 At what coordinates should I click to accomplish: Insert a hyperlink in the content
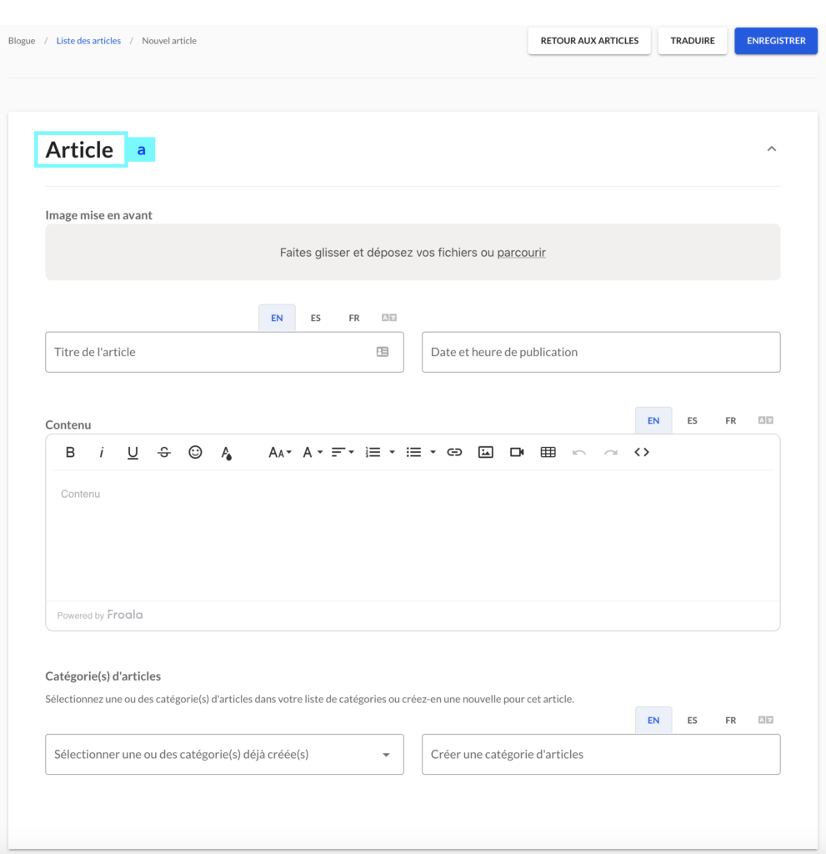[454, 452]
